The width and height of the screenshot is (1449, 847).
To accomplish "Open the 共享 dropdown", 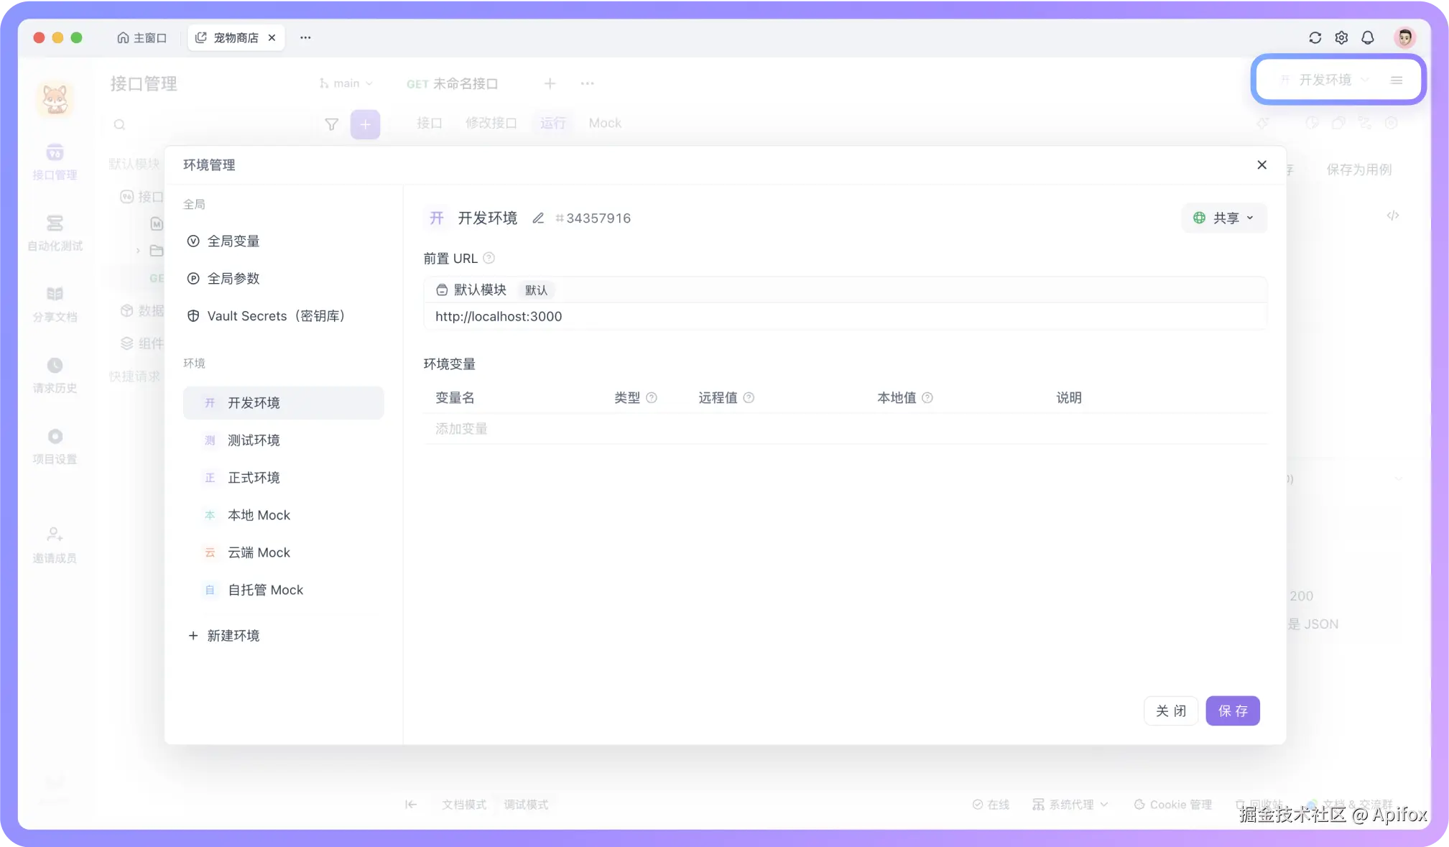I will click(1223, 218).
